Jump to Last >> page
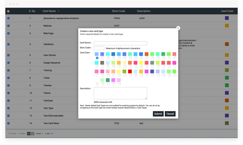243x145 pixels. (x=49, y=134)
